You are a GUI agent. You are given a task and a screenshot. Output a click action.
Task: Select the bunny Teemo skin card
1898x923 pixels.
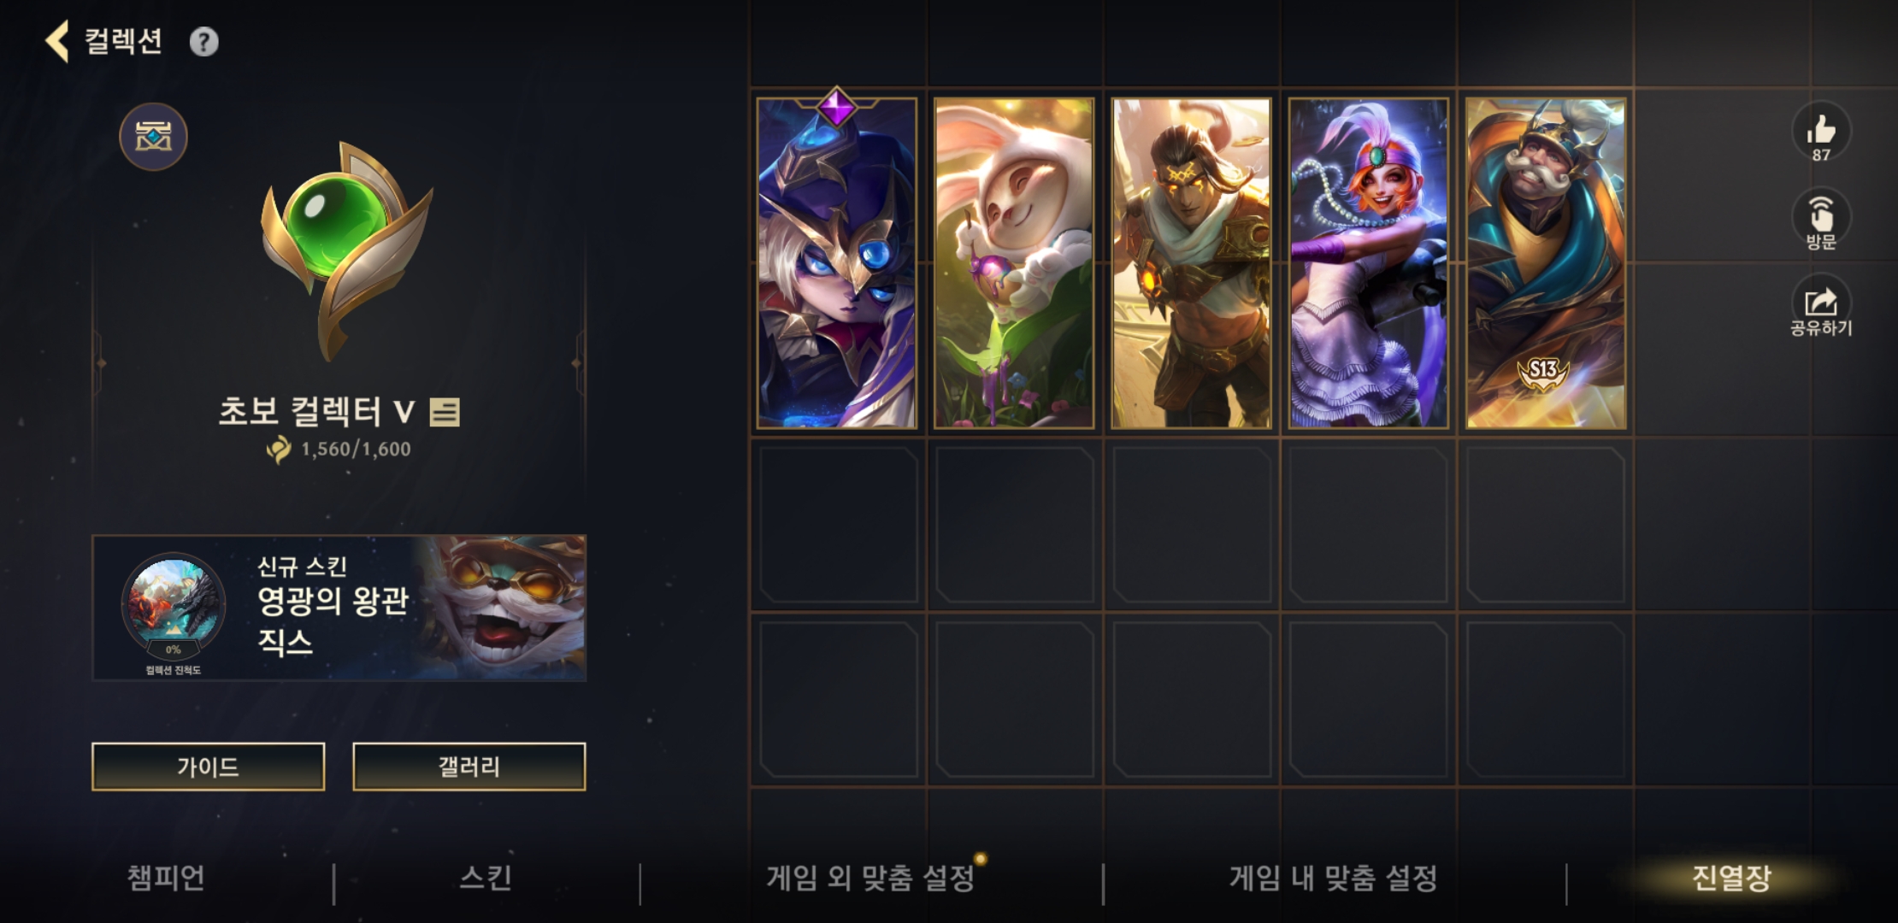pyautogui.click(x=1014, y=263)
